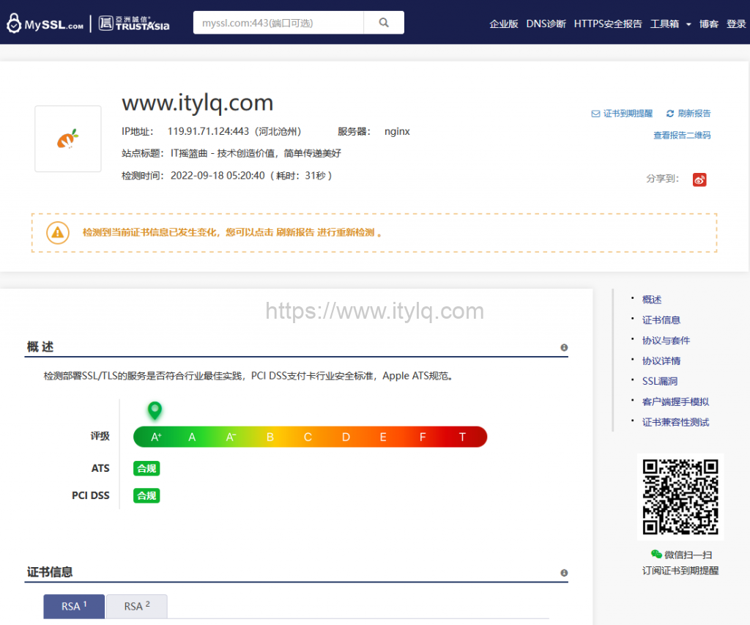Screen dimensions: 750x625
Task: Click the TrustAsia logo
Action: [x=133, y=23]
